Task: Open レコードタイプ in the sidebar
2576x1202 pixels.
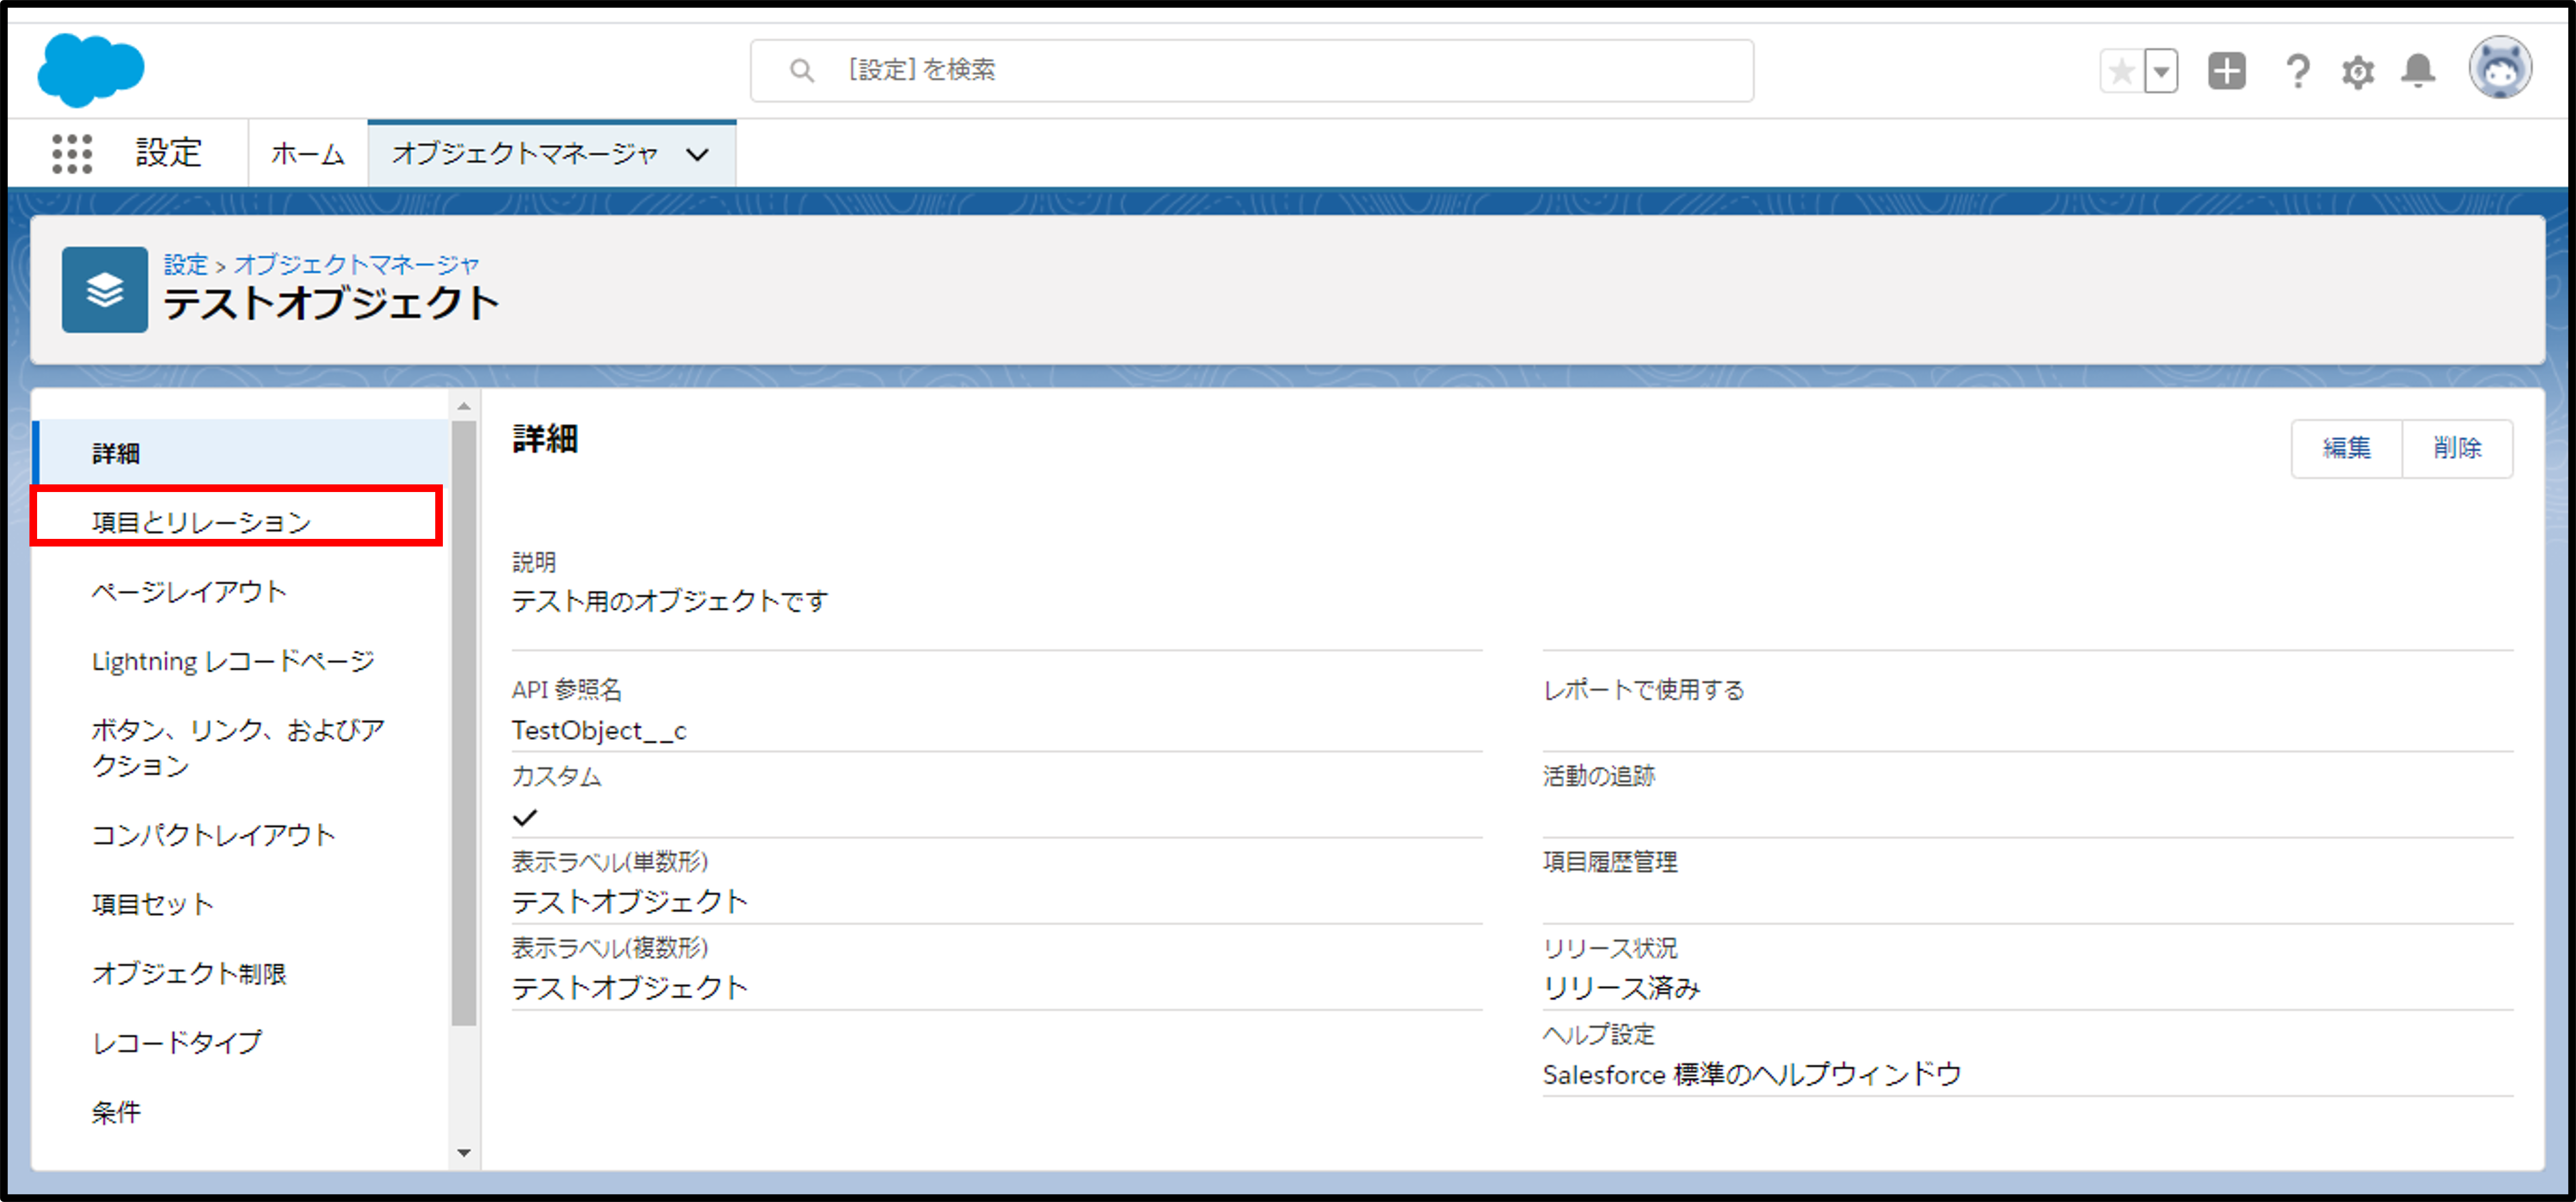Action: [x=177, y=1042]
